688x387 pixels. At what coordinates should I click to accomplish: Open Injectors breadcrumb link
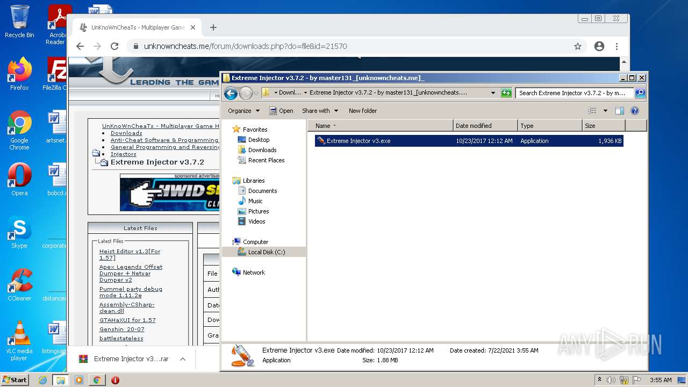(124, 154)
